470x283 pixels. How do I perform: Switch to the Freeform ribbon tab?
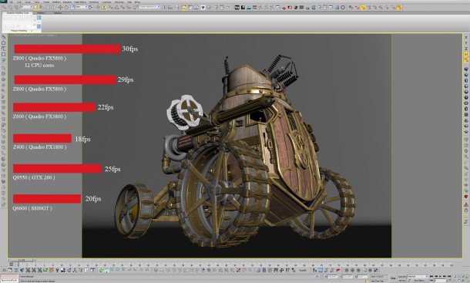pyautogui.click(x=41, y=13)
